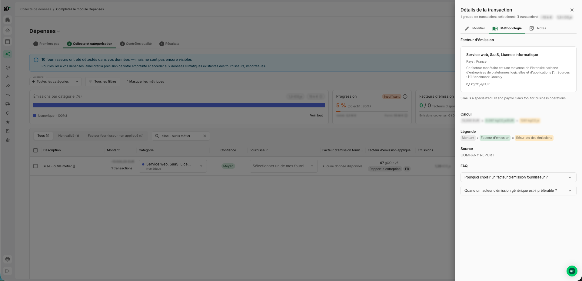Viewport: 582px width, 281px height.
Task: Click the star favorites sidebar icon
Action: coord(8,122)
